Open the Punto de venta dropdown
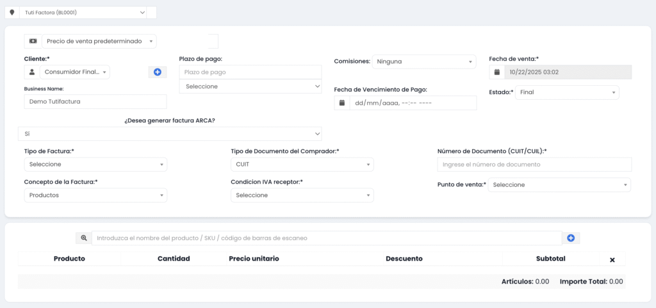656x308 pixels. pos(559,185)
